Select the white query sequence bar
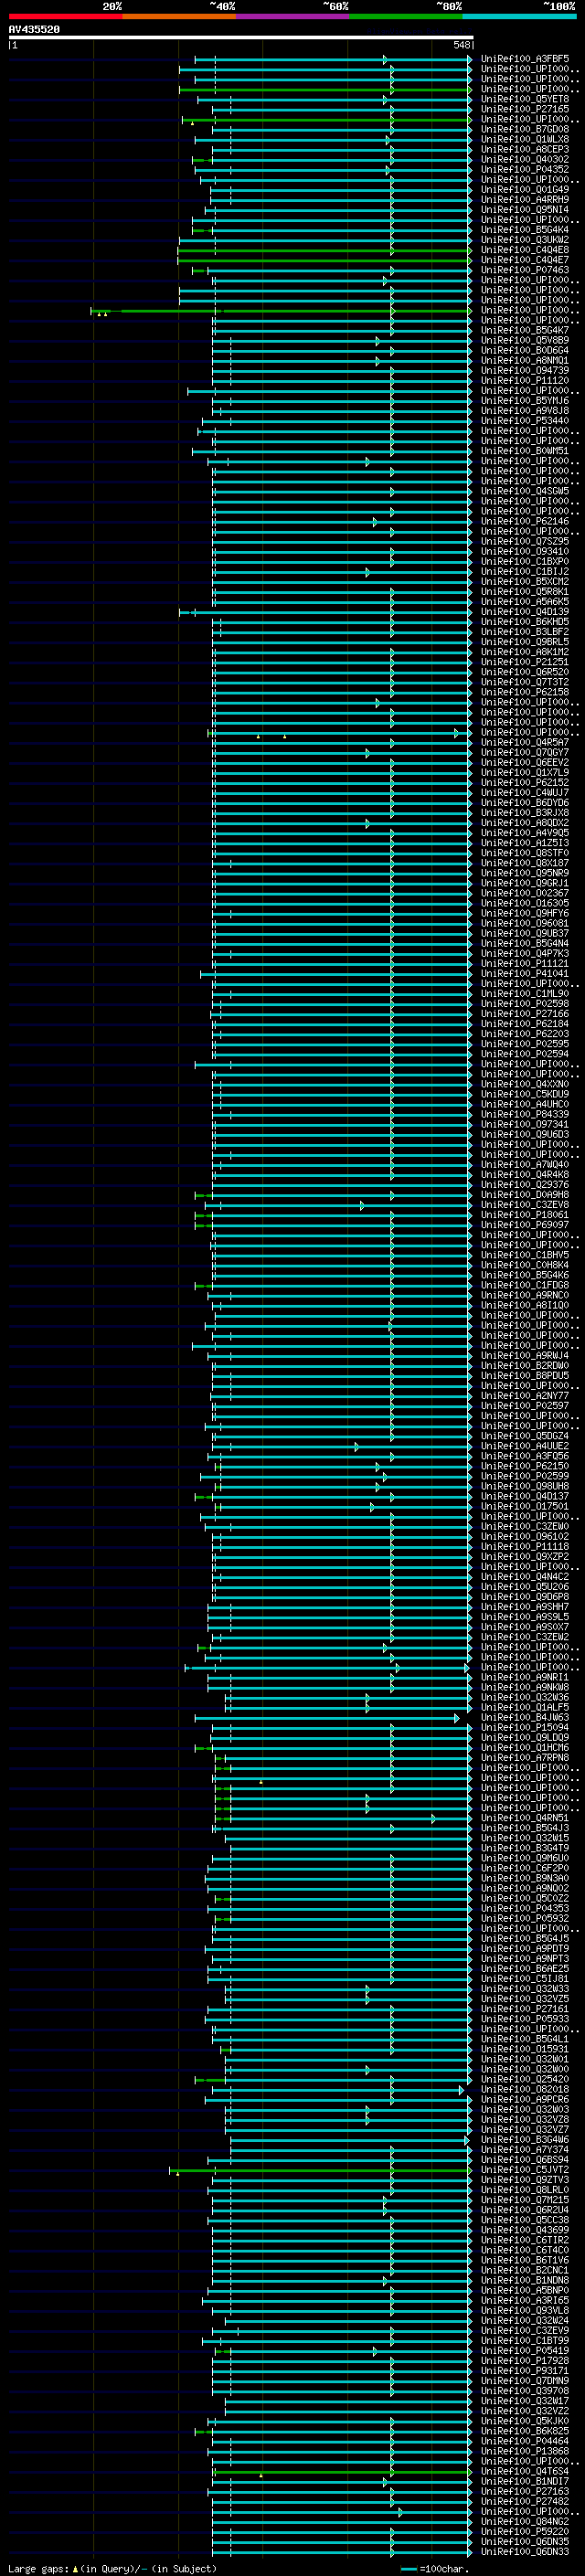The image size is (585, 2576). click(241, 38)
